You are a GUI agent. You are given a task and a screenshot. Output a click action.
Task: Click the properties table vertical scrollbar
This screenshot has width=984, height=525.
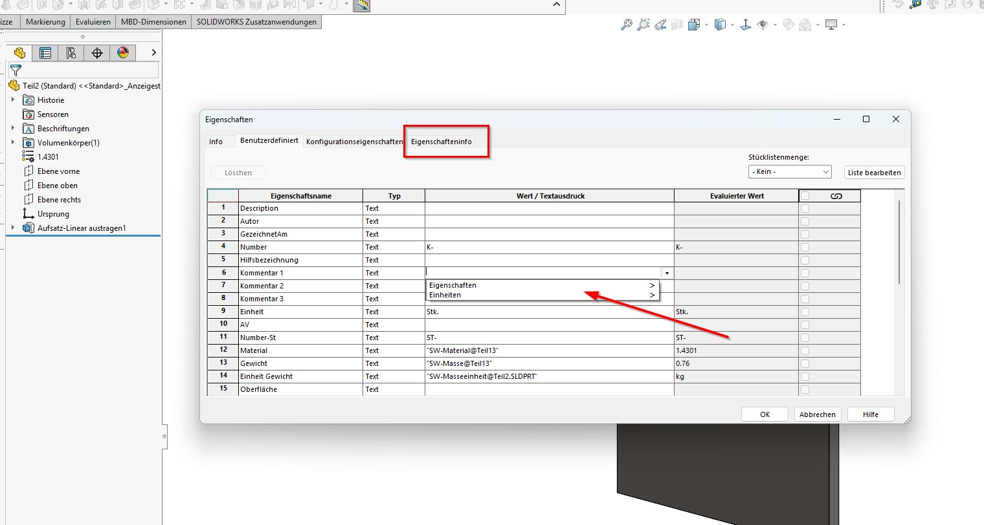(x=899, y=242)
